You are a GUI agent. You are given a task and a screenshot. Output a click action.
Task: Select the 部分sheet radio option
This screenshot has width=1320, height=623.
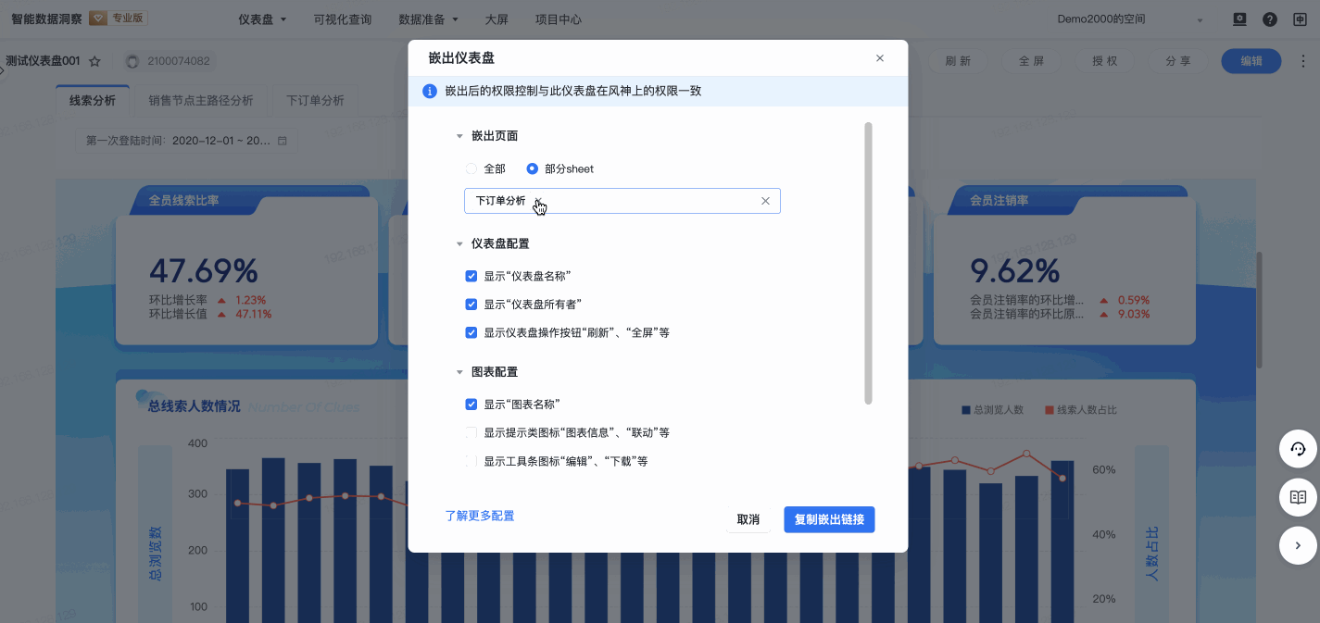click(532, 169)
